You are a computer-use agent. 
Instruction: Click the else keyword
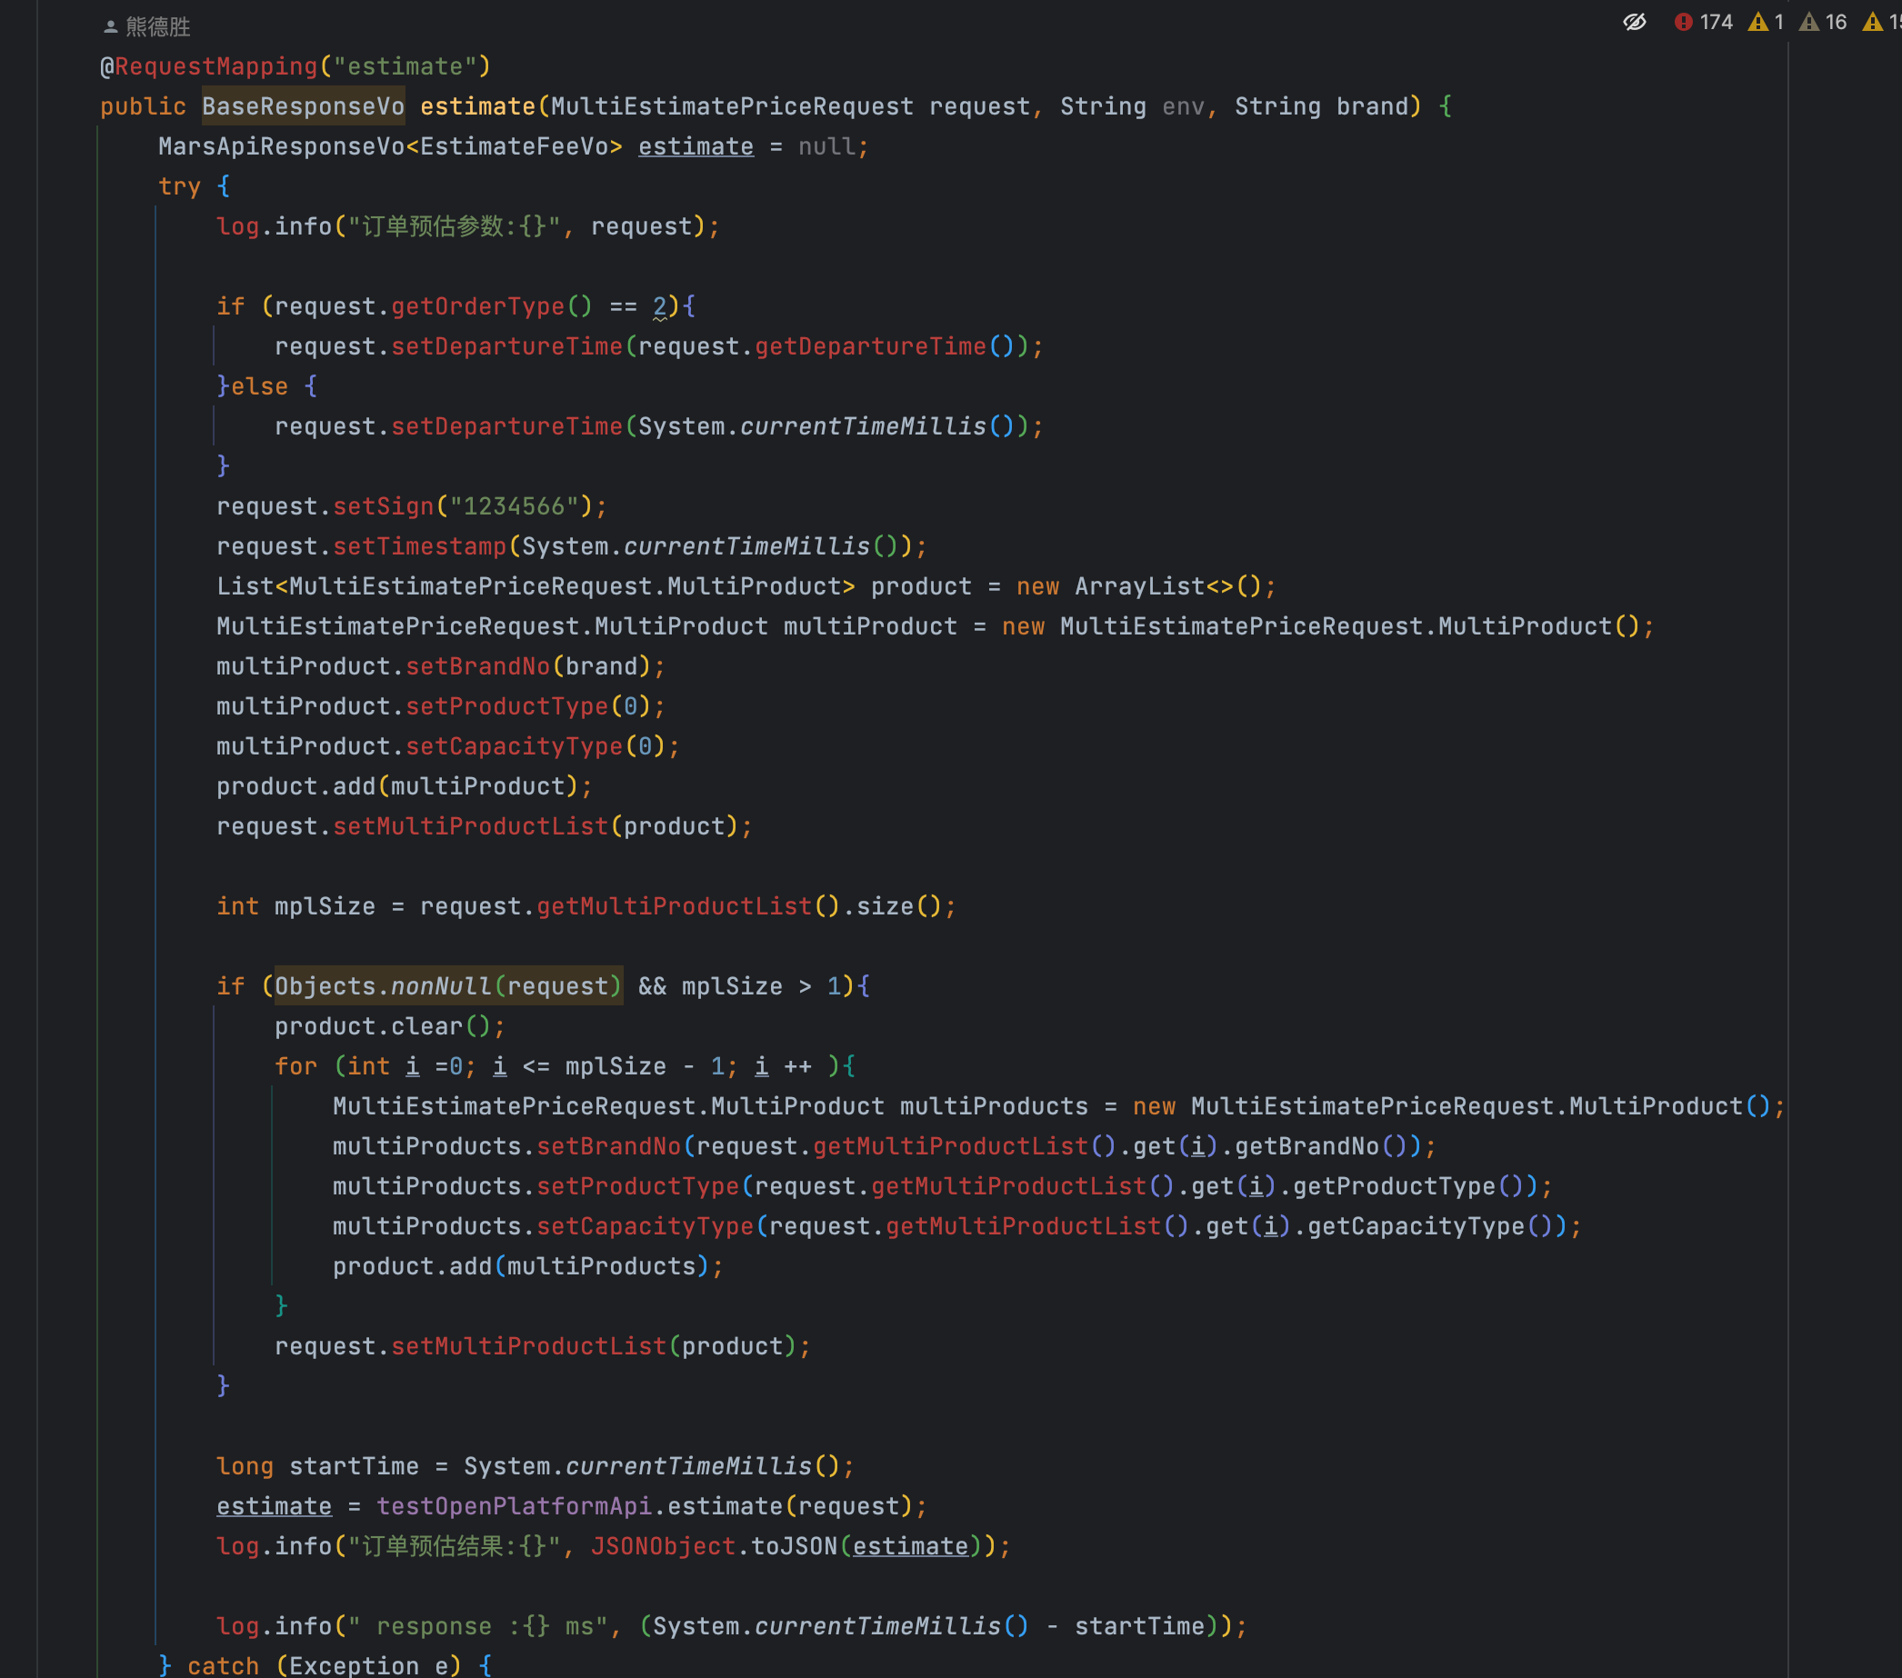click(x=260, y=386)
